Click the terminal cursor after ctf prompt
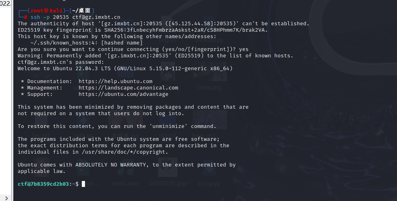This screenshot has width=397, height=201. tap(83, 184)
